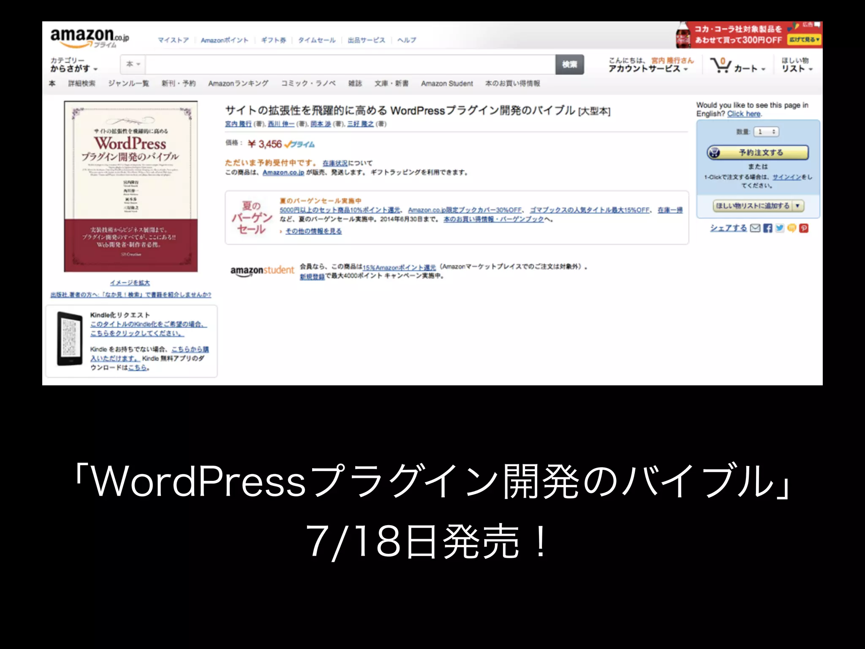This screenshot has width=865, height=649.
Task: Add book via ほしい物リストに追加する
Action: point(753,206)
